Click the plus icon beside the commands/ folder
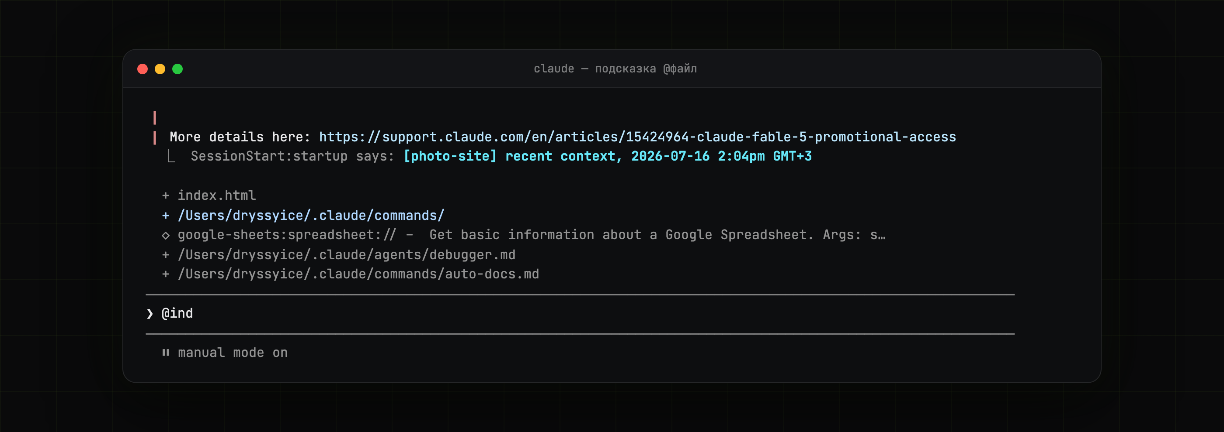The image size is (1224, 432). [165, 216]
